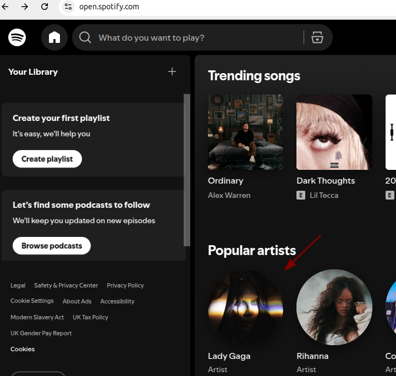Open Safety & Privacy Center link
Screen dimensions: 396x376
tap(66, 285)
